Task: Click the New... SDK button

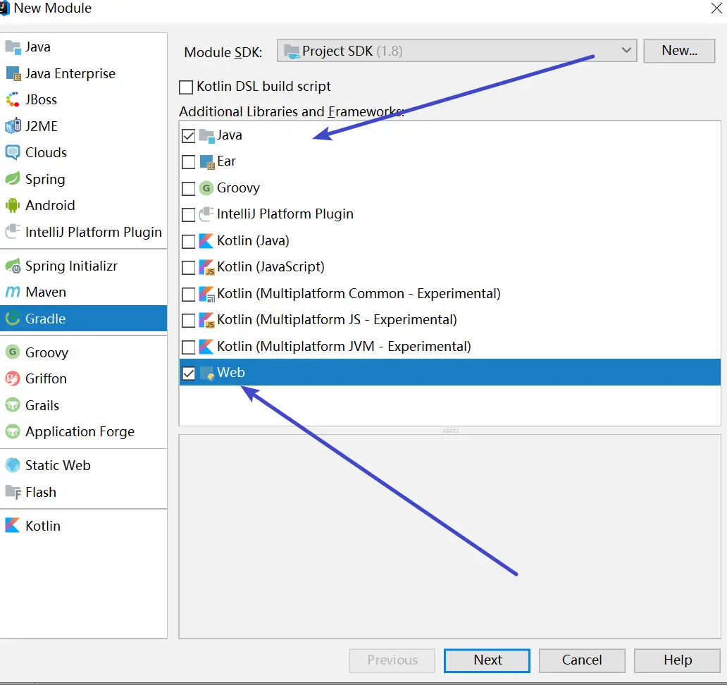Action: (x=679, y=51)
